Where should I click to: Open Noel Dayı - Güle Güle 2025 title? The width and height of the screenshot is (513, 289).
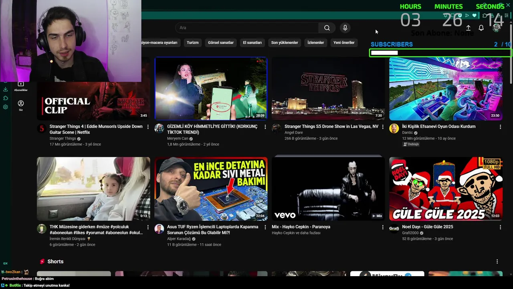pyautogui.click(x=428, y=227)
